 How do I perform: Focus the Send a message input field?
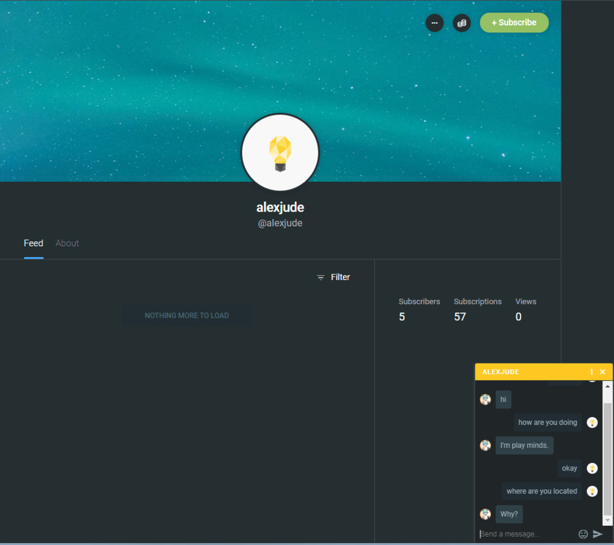click(526, 534)
